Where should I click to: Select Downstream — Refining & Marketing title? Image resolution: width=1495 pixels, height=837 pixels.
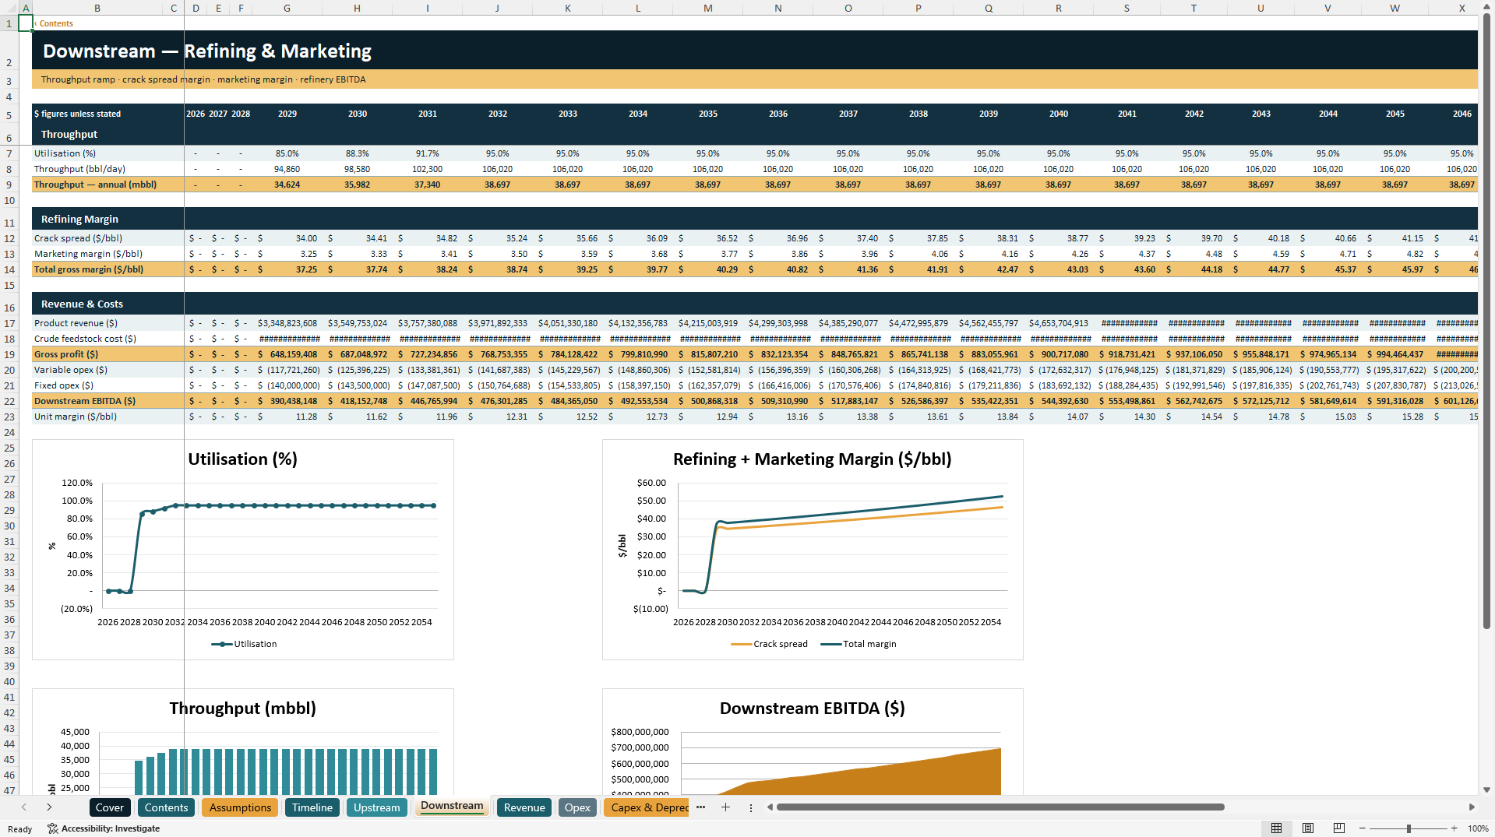click(207, 51)
